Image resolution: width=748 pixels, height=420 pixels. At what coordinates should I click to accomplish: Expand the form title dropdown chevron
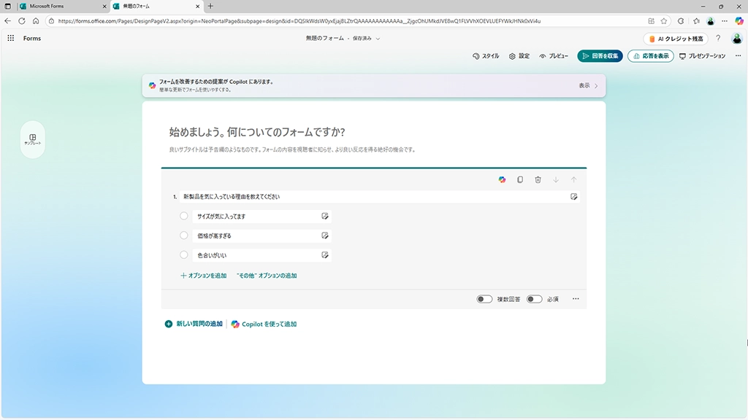click(378, 39)
